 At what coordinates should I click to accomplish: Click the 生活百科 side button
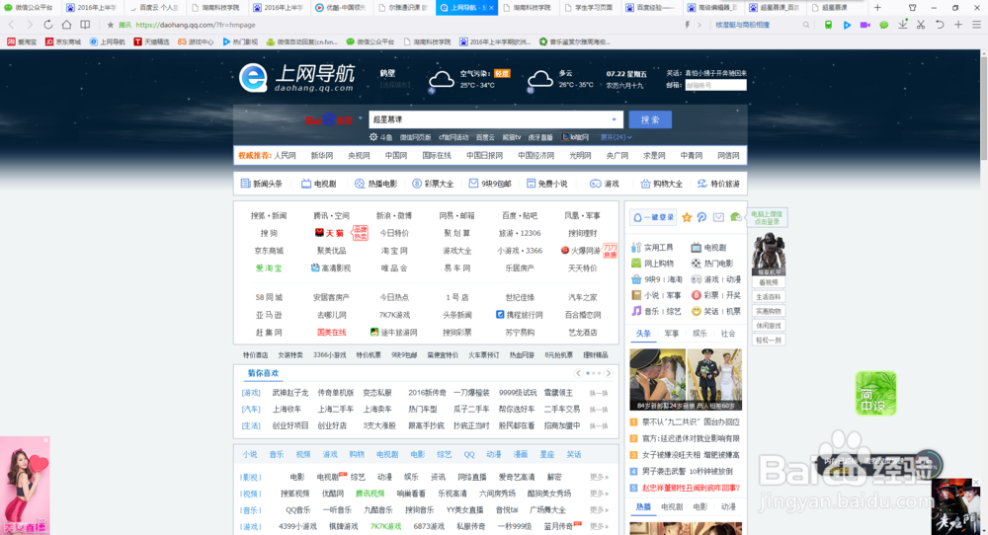(768, 297)
